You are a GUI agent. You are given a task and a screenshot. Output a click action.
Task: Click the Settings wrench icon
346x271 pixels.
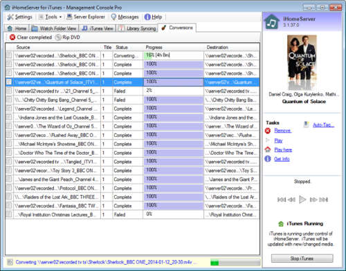click(10, 17)
